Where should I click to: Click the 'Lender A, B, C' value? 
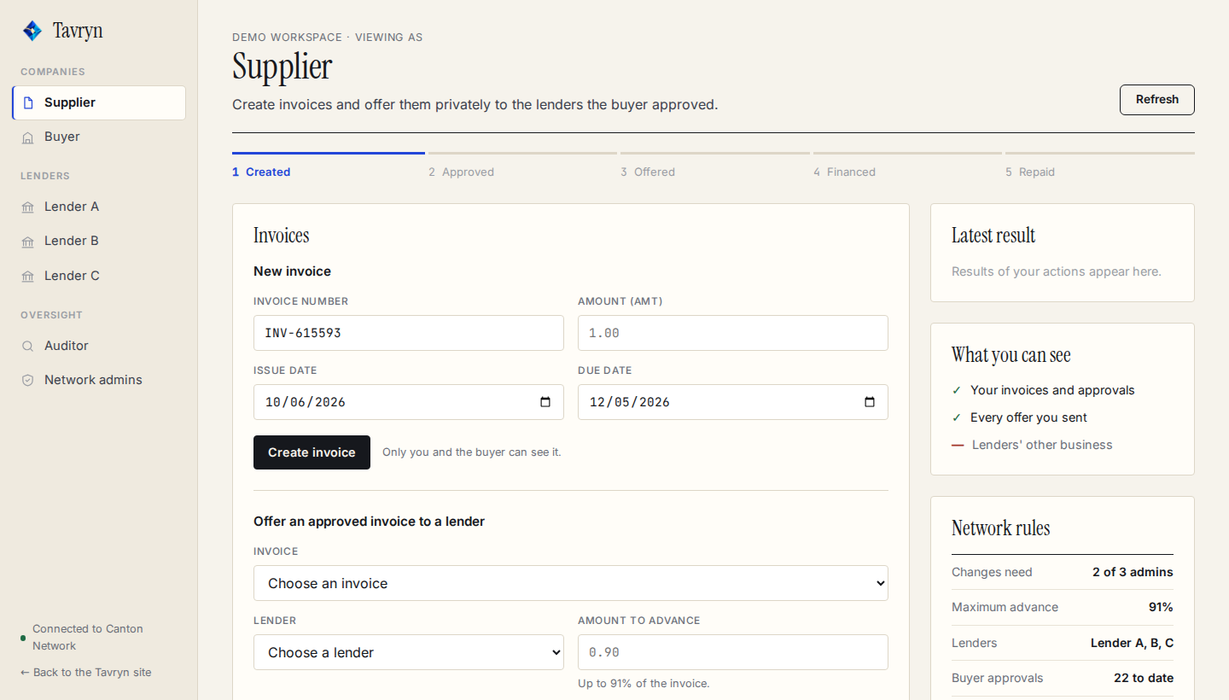click(x=1132, y=643)
